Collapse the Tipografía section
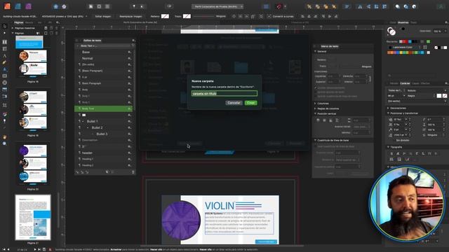Viewport: 449px width, 252px height. point(388,147)
